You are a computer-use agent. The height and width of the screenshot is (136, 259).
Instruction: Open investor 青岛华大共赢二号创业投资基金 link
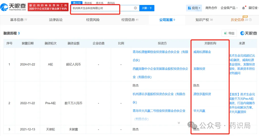pos(159,115)
